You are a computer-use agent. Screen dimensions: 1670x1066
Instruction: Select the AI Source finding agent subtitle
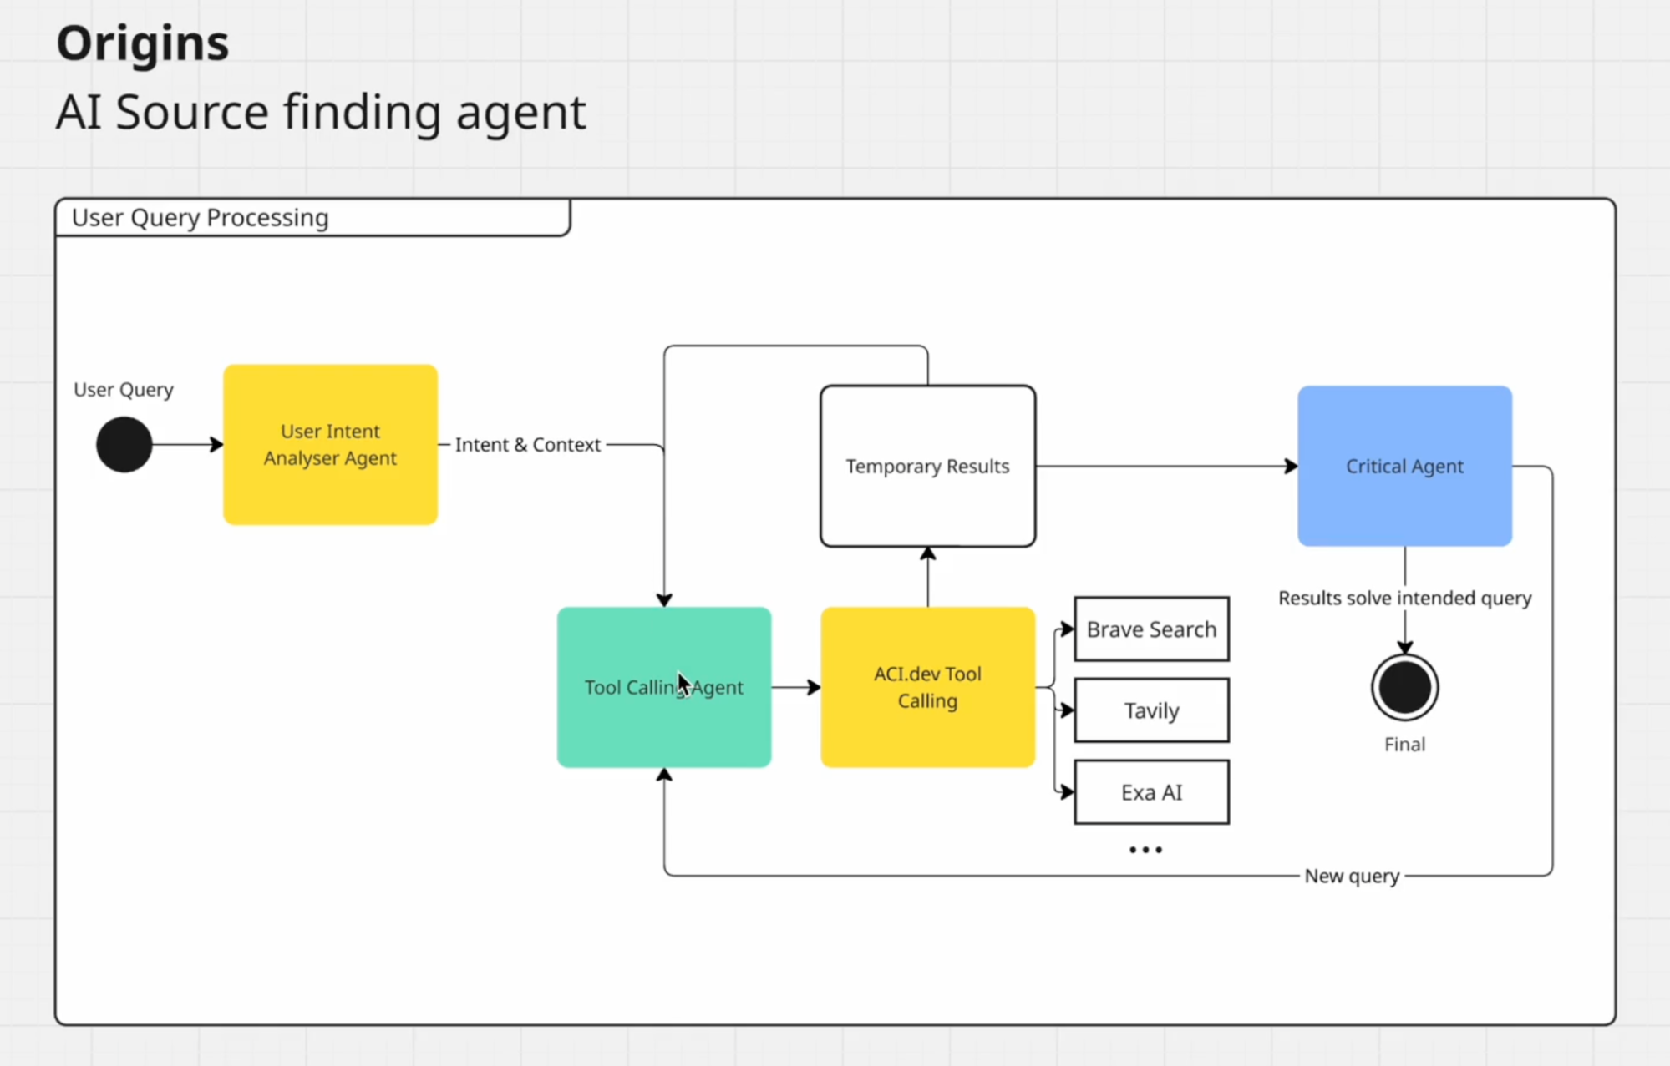321,112
